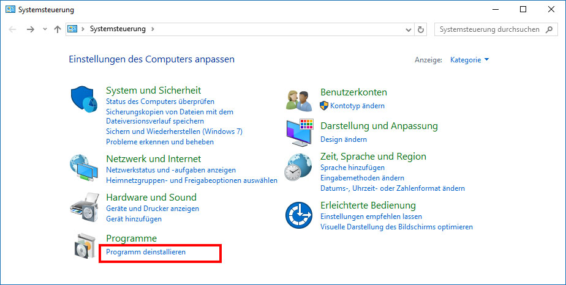Image resolution: width=566 pixels, height=285 pixels.
Task: Click the Benutzerkonten people icon
Action: point(300,99)
